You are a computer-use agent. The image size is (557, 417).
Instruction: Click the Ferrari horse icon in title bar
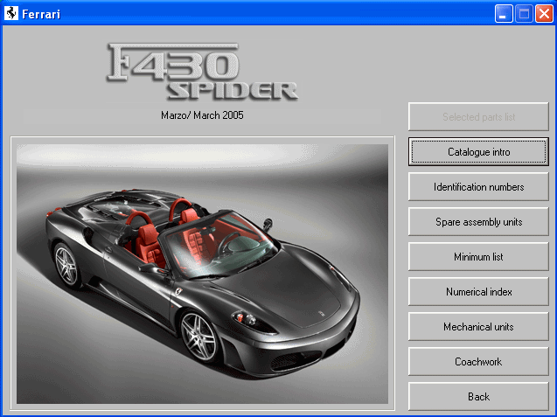11,13
